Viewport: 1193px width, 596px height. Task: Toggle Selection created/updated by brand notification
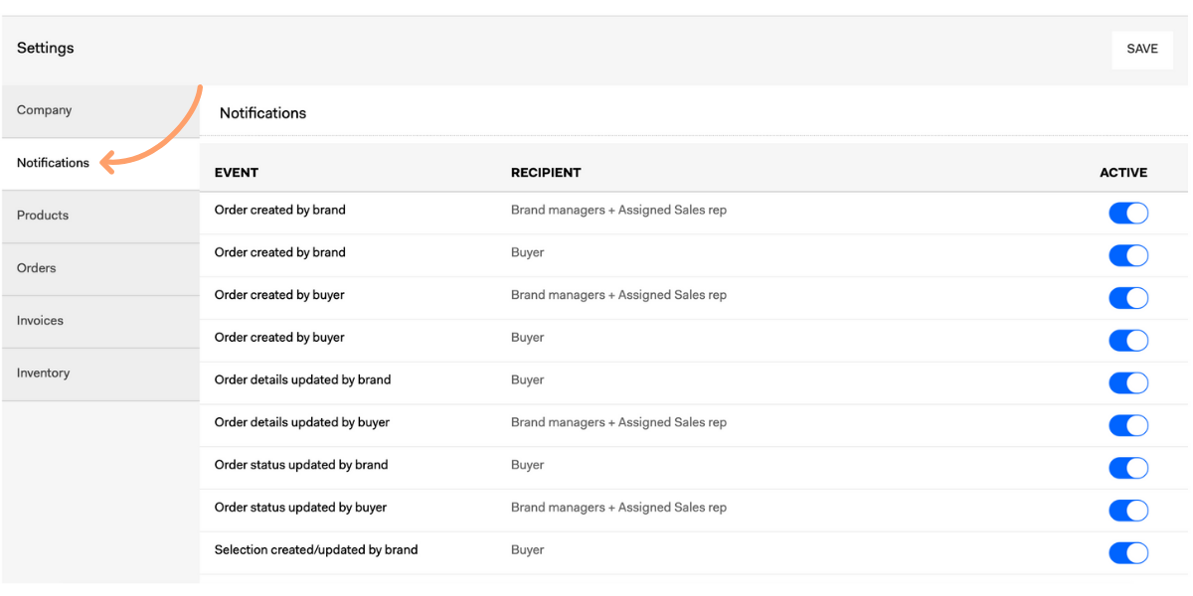1128,553
